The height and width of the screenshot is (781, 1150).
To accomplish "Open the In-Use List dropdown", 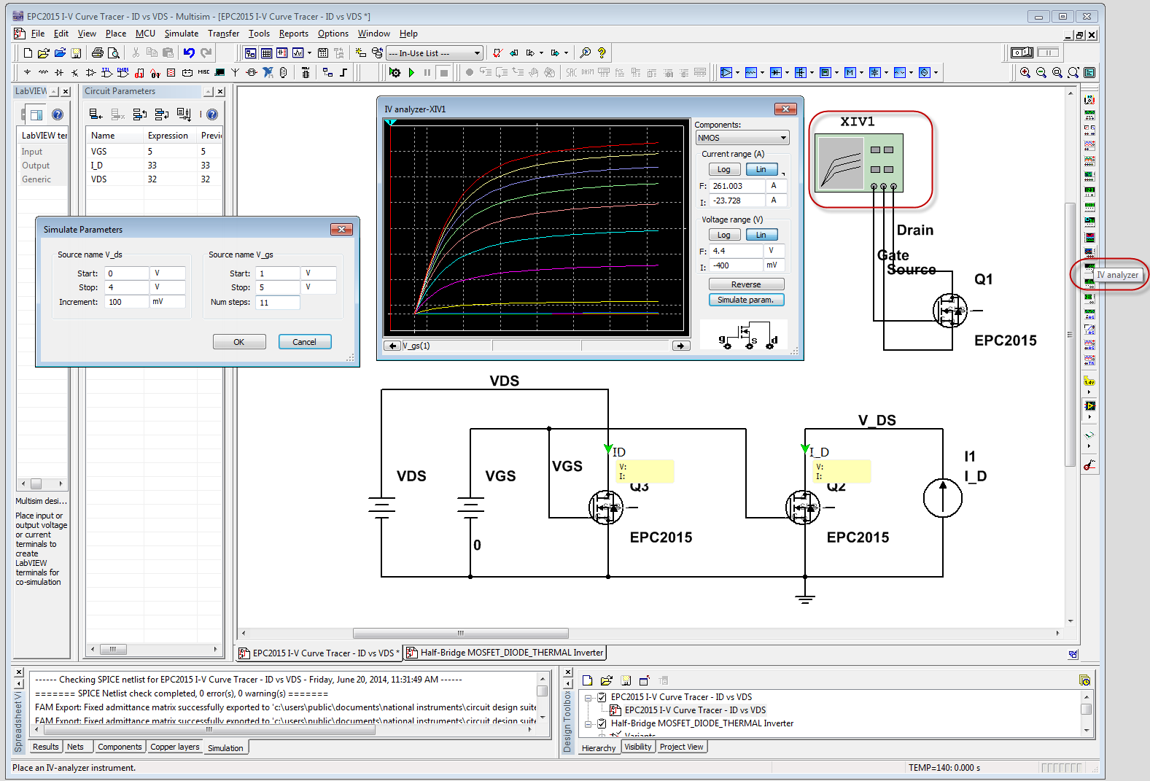I will point(435,53).
